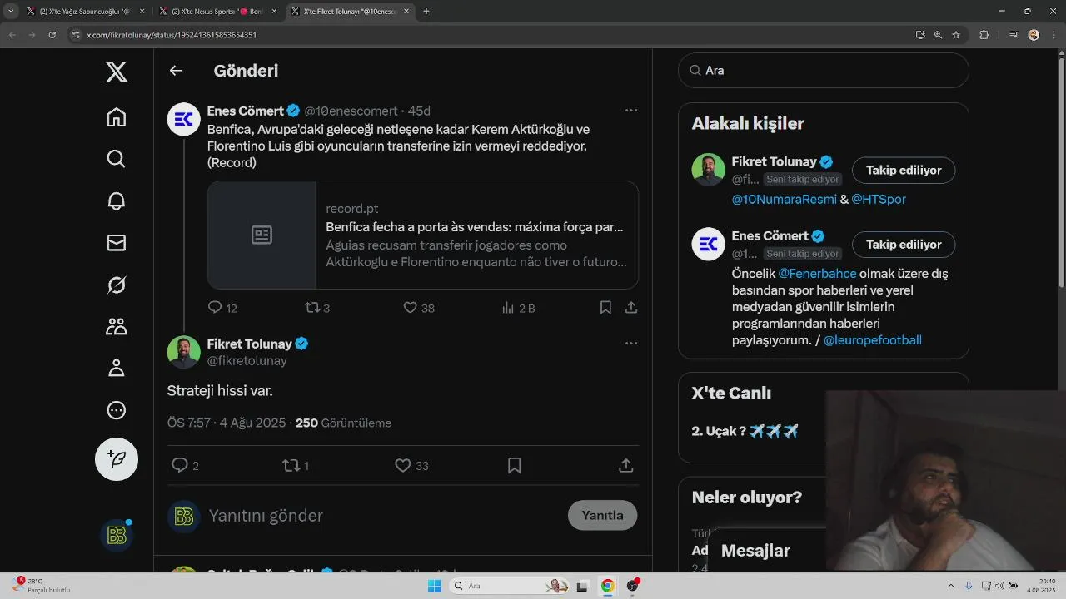Share Enes Cömert's post
Viewport: 1066px width, 599px height.
(631, 308)
